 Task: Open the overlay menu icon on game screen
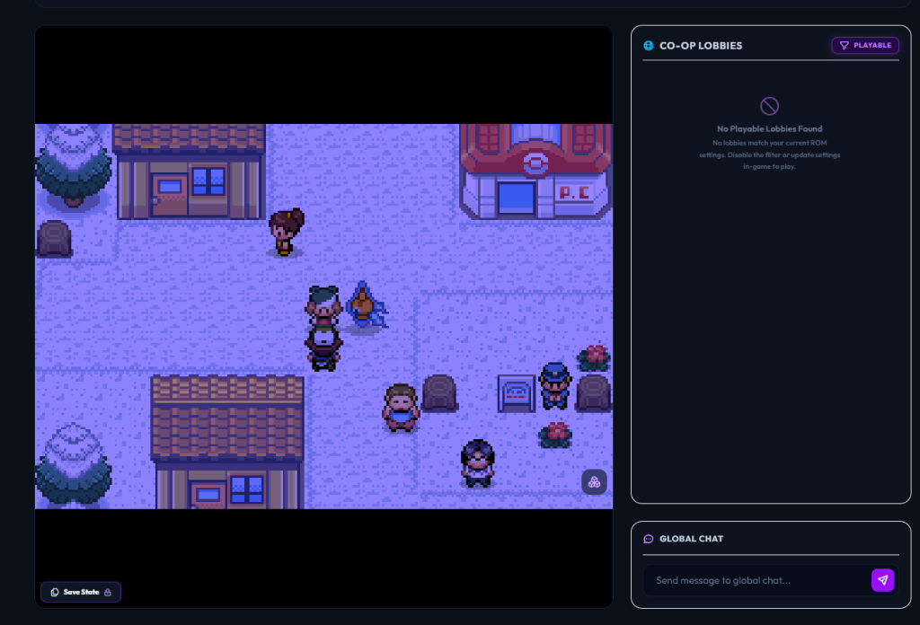pos(594,482)
